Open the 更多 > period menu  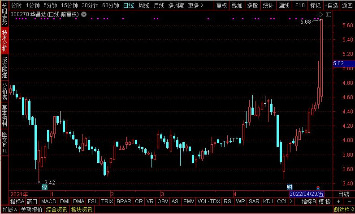pos(195,5)
